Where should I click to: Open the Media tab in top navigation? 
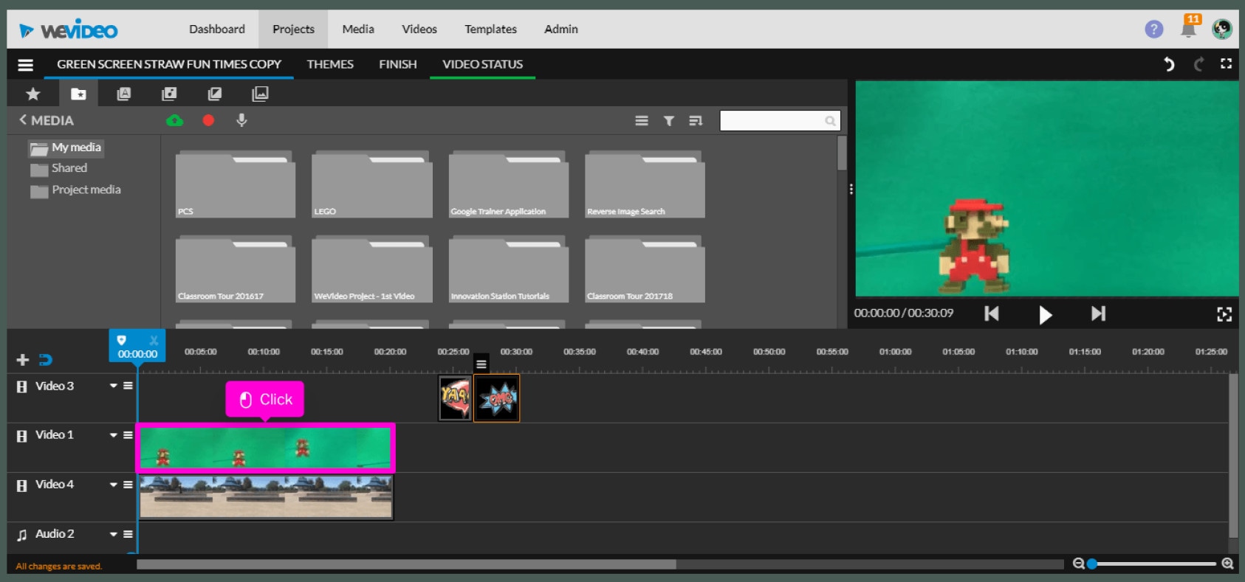(358, 29)
